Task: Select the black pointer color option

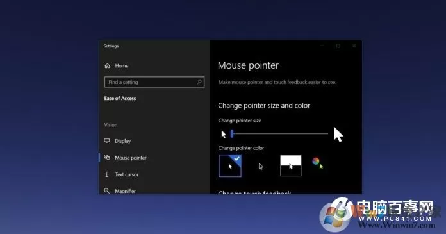Action: click(261, 166)
